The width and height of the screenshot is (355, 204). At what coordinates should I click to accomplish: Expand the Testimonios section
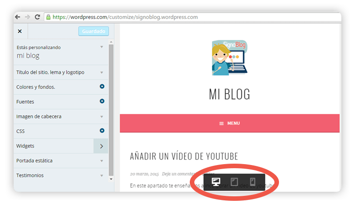coord(61,175)
